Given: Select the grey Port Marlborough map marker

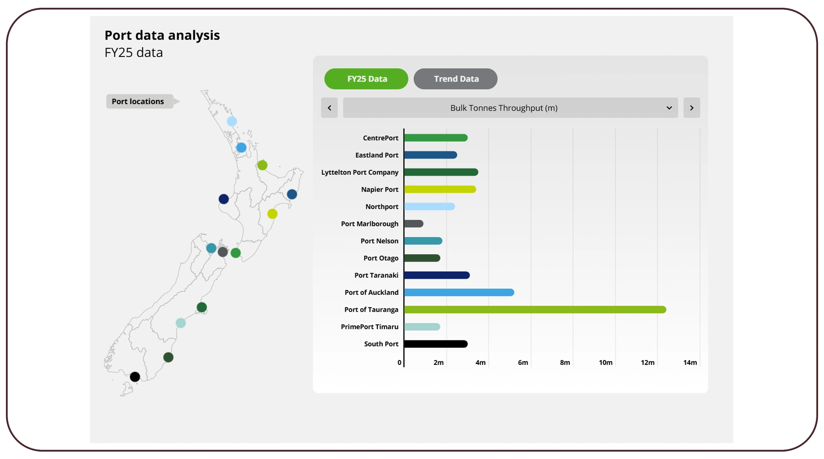Looking at the screenshot, I should pos(222,252).
